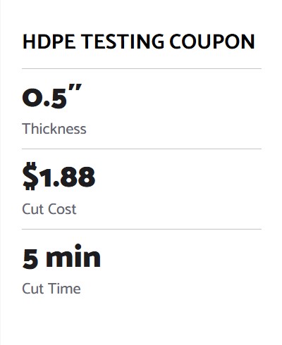Click the word HDPE in the title

tap(49, 42)
